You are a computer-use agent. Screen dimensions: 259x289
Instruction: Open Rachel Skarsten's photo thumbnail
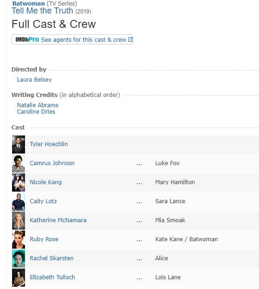click(x=19, y=258)
